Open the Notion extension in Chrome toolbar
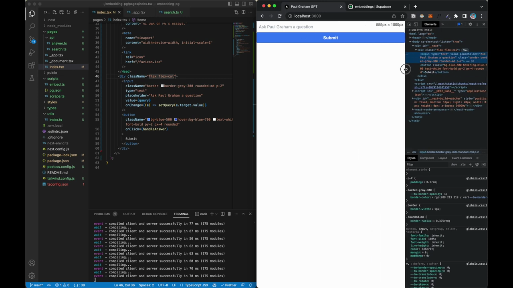This screenshot has width=513, height=288. tap(413, 16)
